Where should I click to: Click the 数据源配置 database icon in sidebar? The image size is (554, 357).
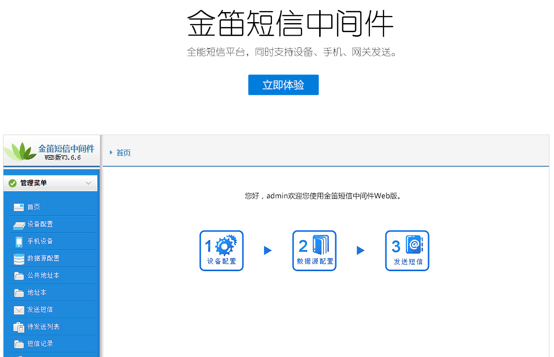pos(19,259)
